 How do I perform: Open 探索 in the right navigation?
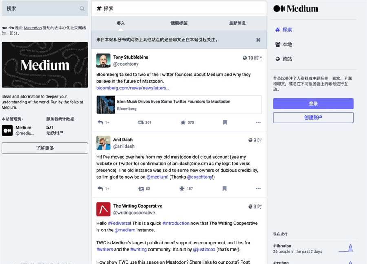pyautogui.click(x=284, y=30)
